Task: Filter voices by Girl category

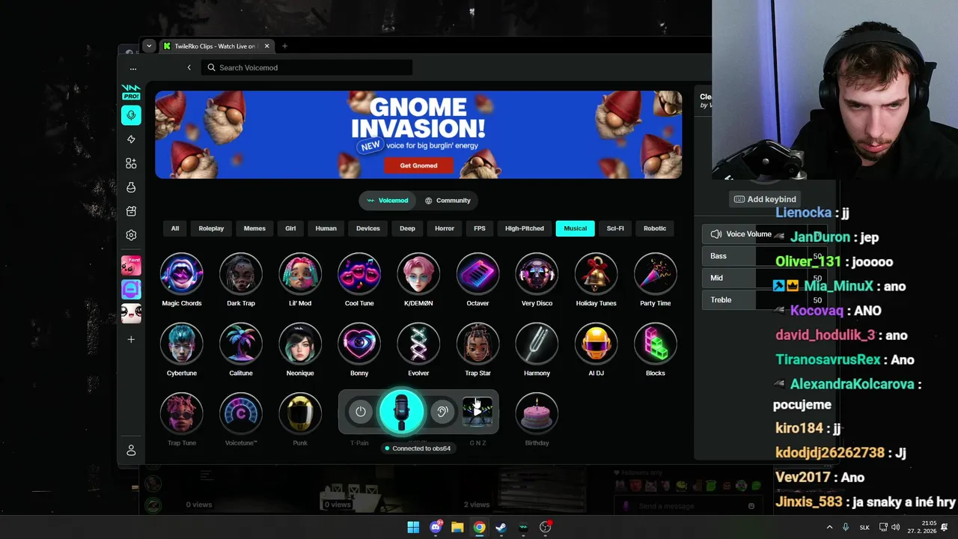Action: 290,228
